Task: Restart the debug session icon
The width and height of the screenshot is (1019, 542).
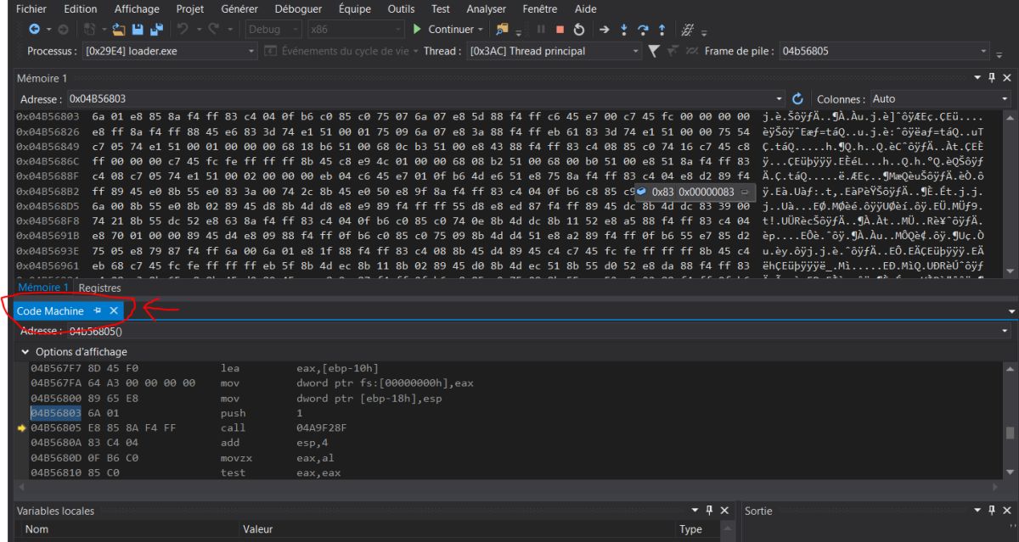Action: coord(577,29)
